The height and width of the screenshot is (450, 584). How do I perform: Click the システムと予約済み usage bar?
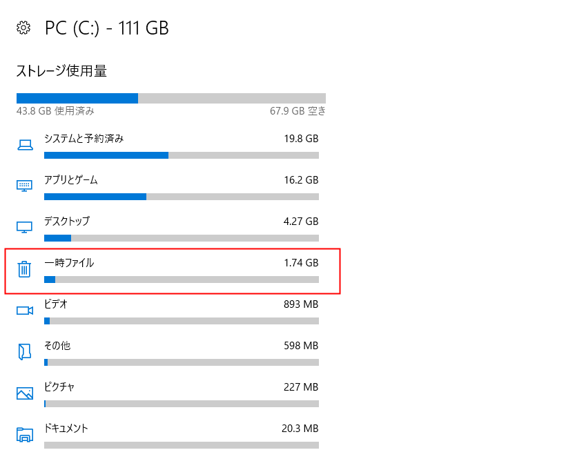pos(181,155)
